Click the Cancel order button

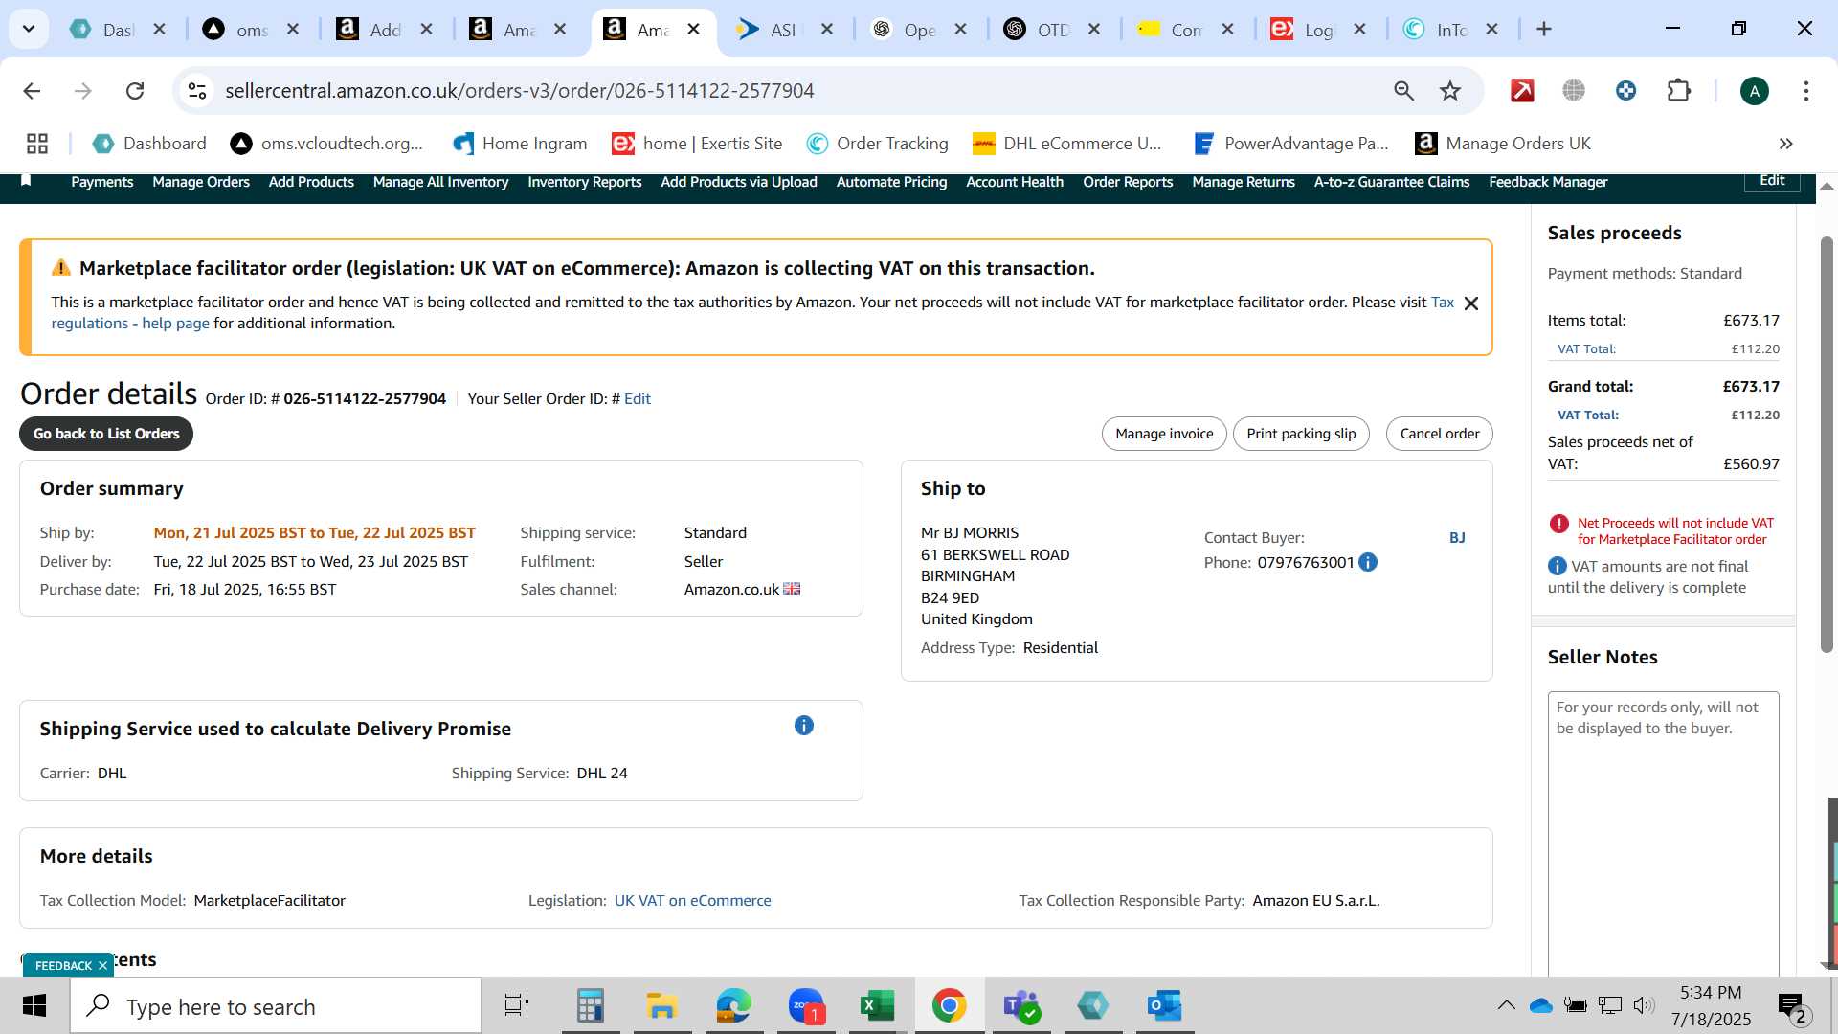click(x=1439, y=434)
